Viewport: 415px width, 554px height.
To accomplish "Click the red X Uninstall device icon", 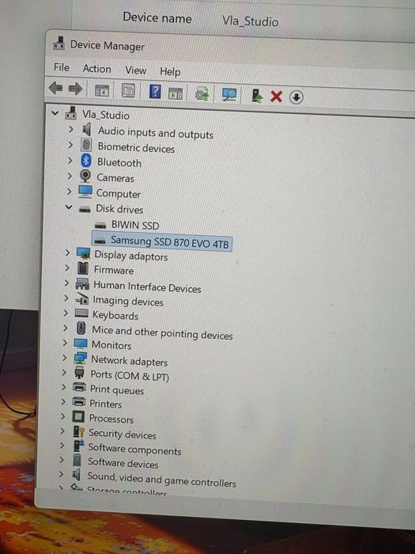I will pyautogui.click(x=277, y=96).
